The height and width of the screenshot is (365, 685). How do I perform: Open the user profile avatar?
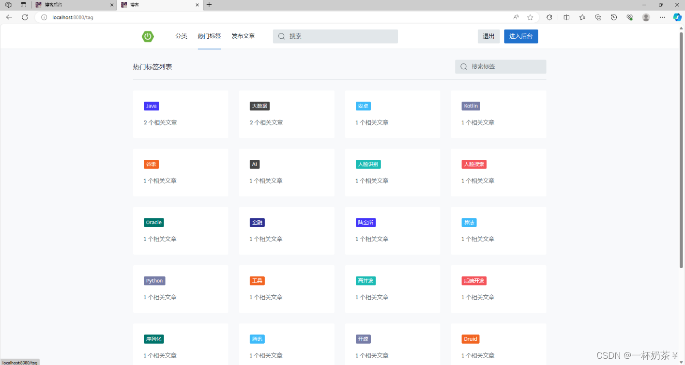point(646,17)
